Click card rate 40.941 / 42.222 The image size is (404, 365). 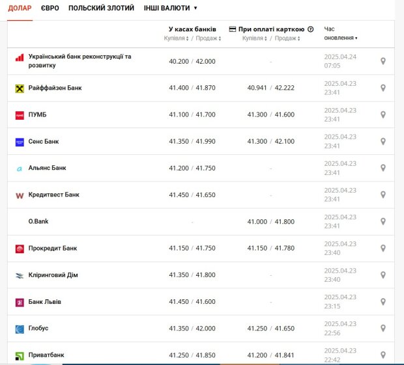(x=271, y=88)
